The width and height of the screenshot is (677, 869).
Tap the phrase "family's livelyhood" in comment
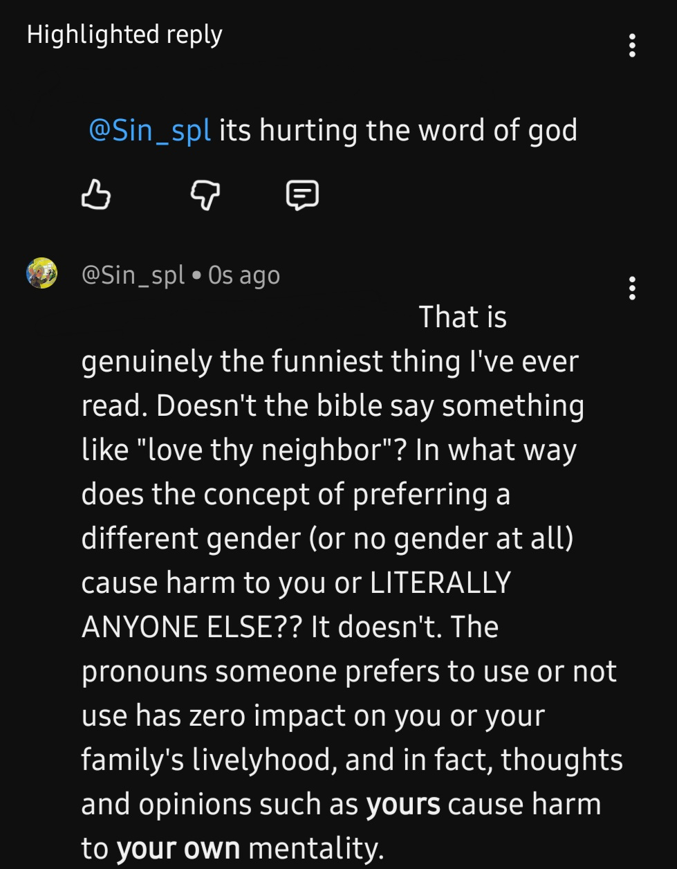(208, 760)
